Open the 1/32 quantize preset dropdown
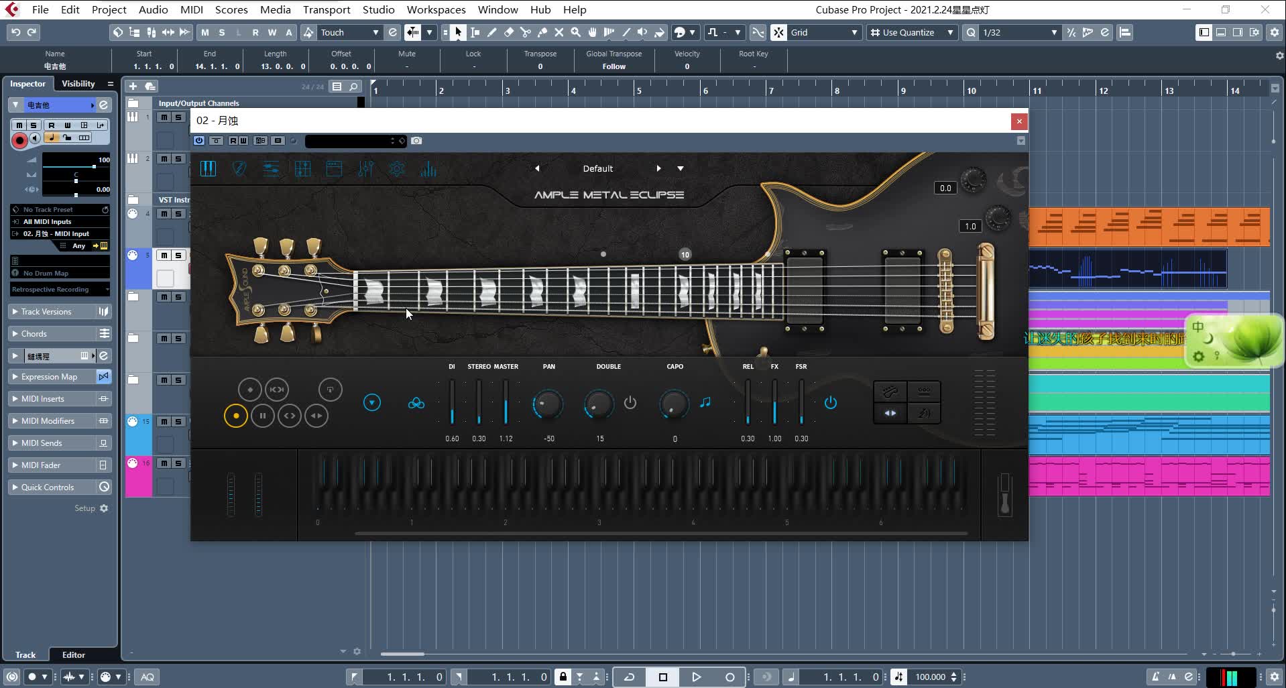 tap(1020, 32)
